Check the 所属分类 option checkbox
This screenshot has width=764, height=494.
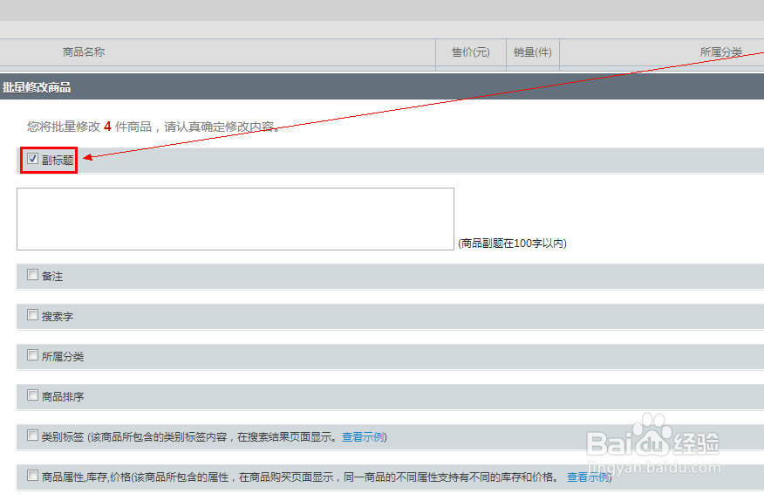32,354
